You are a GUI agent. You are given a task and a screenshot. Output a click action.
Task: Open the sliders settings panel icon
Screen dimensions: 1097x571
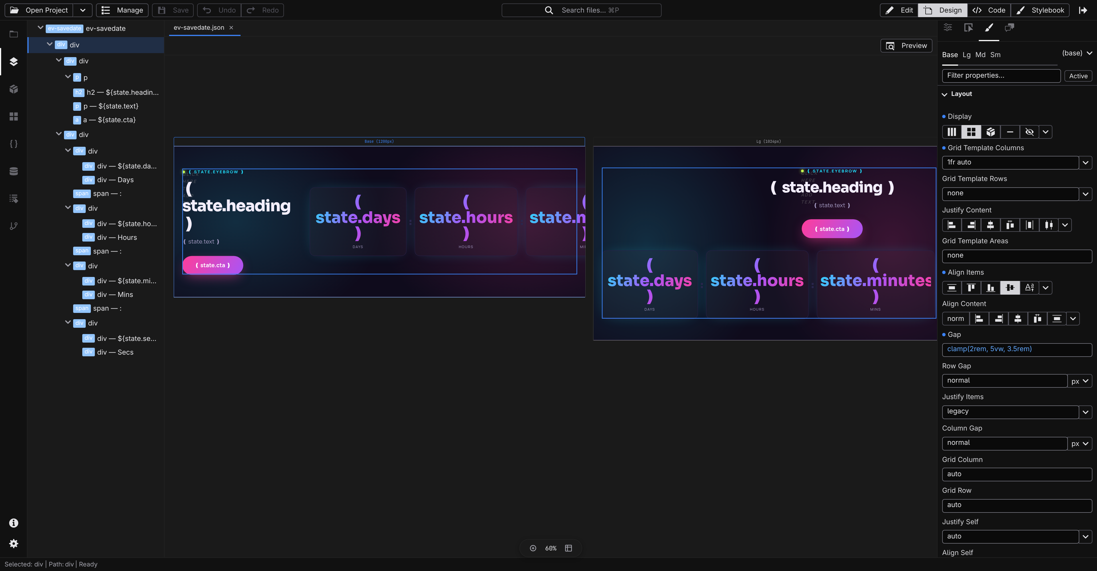coord(948,28)
